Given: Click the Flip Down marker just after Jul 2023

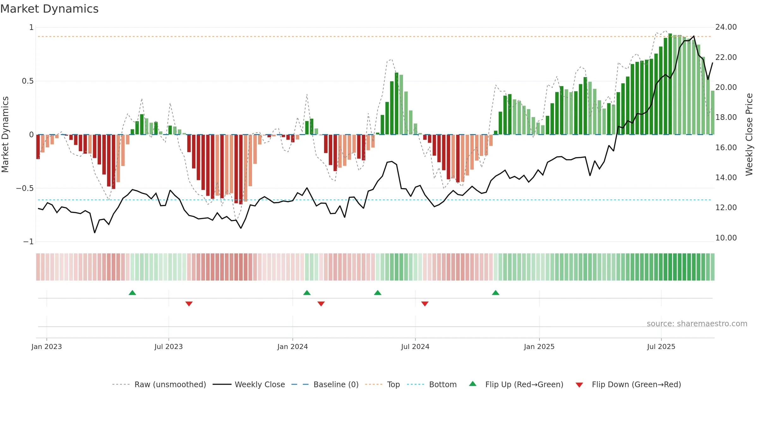Looking at the screenshot, I should [189, 304].
